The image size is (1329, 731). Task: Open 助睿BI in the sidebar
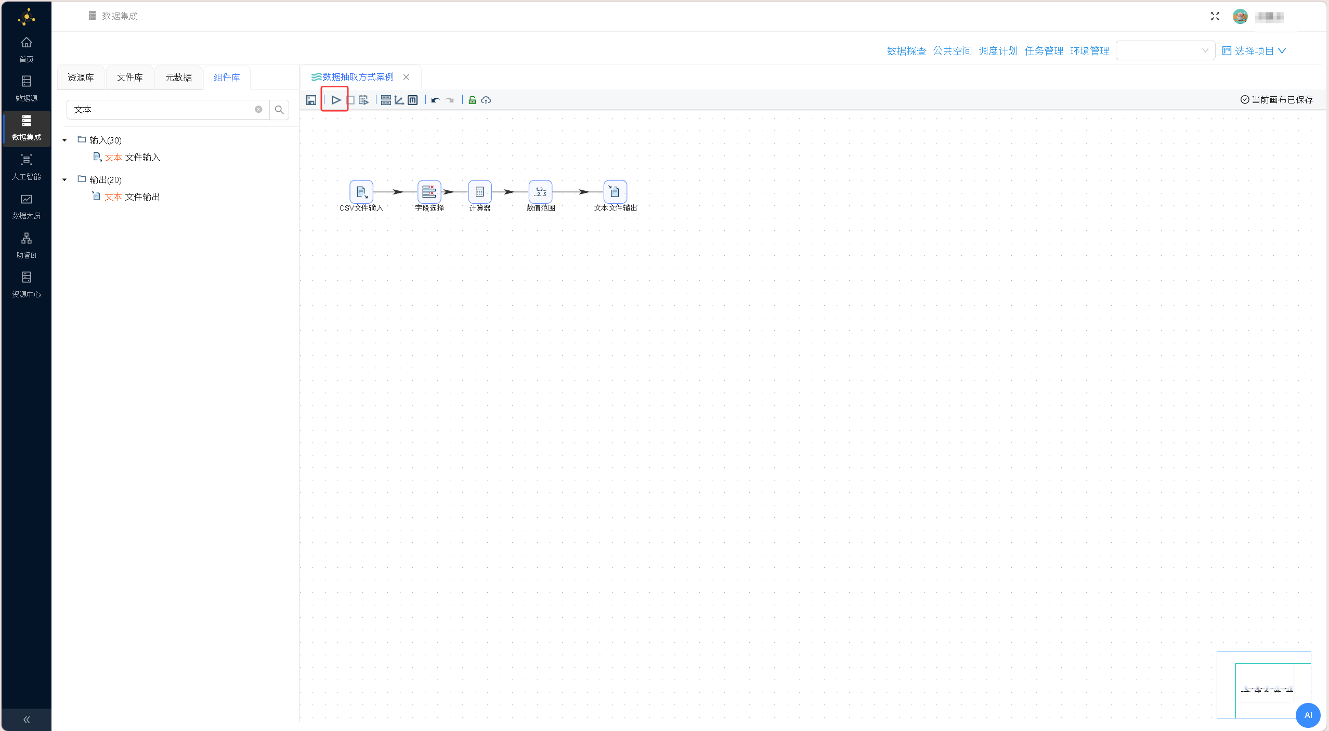pyautogui.click(x=27, y=246)
